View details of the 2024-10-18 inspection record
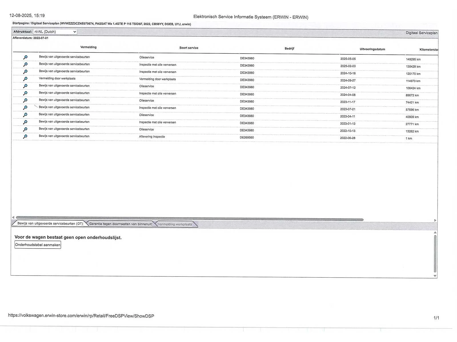The image size is (457, 342). 25,72
